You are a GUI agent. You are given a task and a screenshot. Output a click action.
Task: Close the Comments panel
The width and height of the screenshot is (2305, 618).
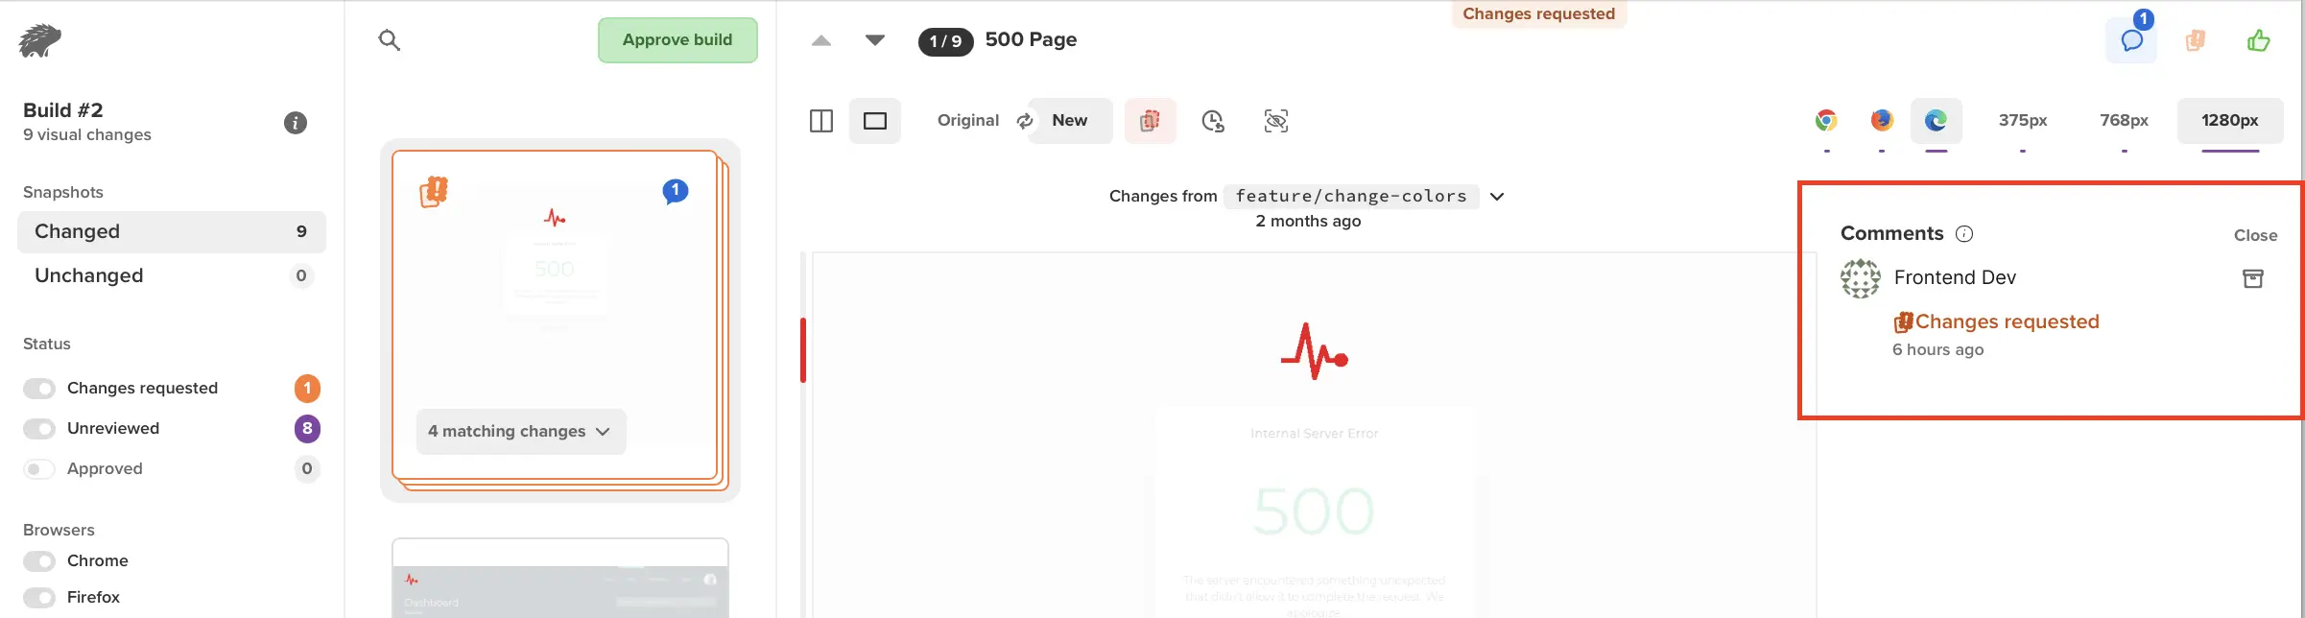pyautogui.click(x=2254, y=236)
